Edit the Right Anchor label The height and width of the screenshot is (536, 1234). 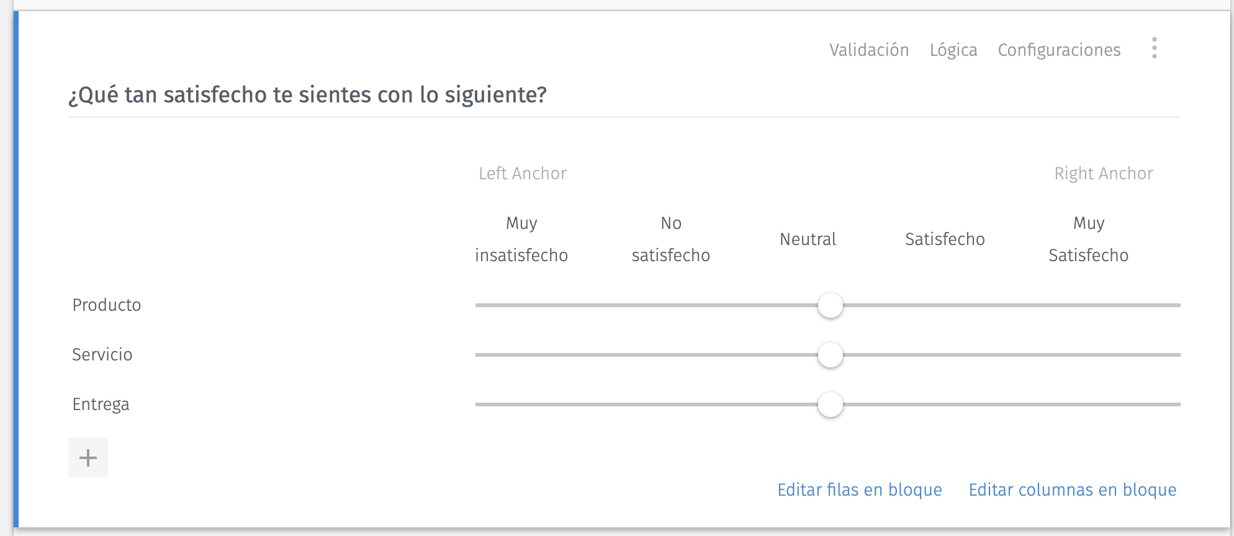tap(1103, 174)
